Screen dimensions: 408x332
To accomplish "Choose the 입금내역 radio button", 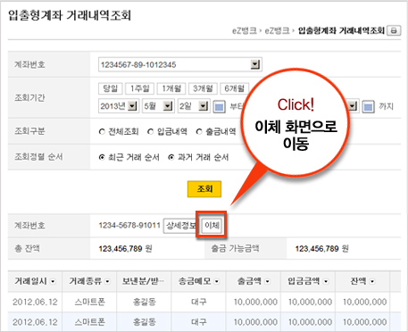I will [x=151, y=131].
